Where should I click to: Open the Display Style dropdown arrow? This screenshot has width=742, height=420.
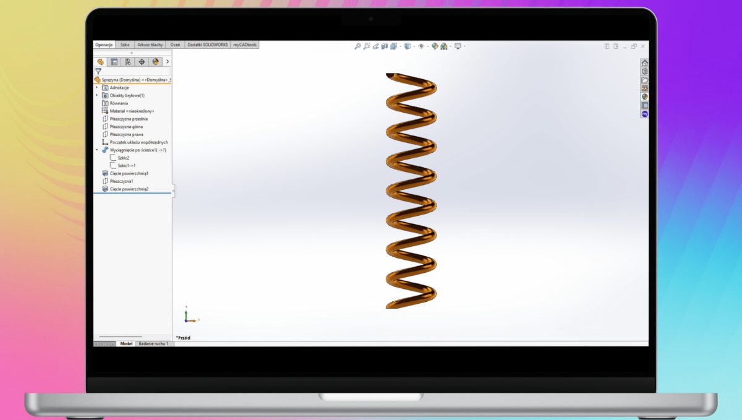pyautogui.click(x=414, y=46)
